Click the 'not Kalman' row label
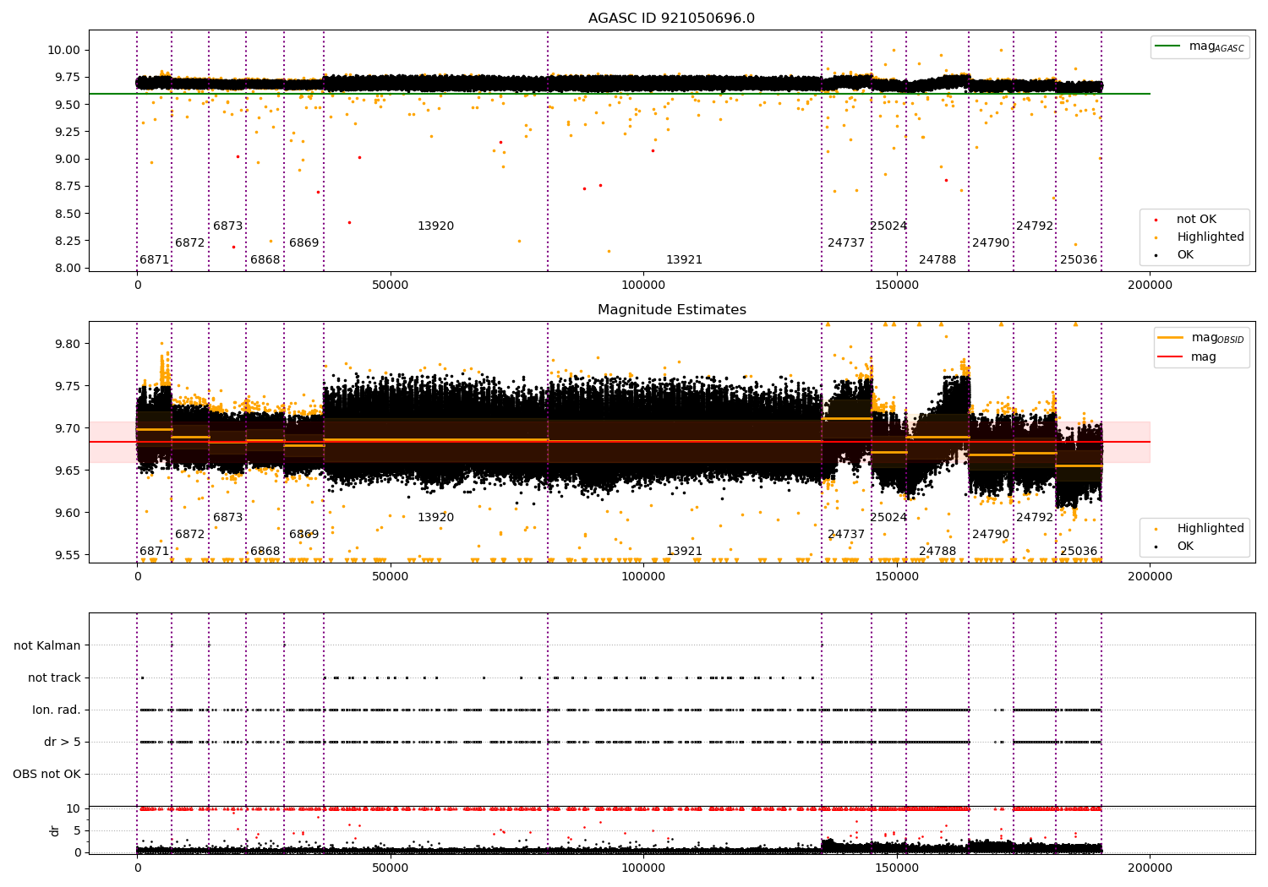Screen dimensions: 1268x887 47,645
